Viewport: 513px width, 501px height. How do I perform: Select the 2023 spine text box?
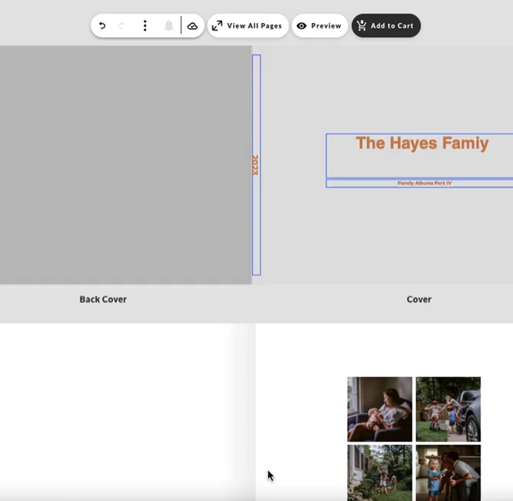pos(256,165)
